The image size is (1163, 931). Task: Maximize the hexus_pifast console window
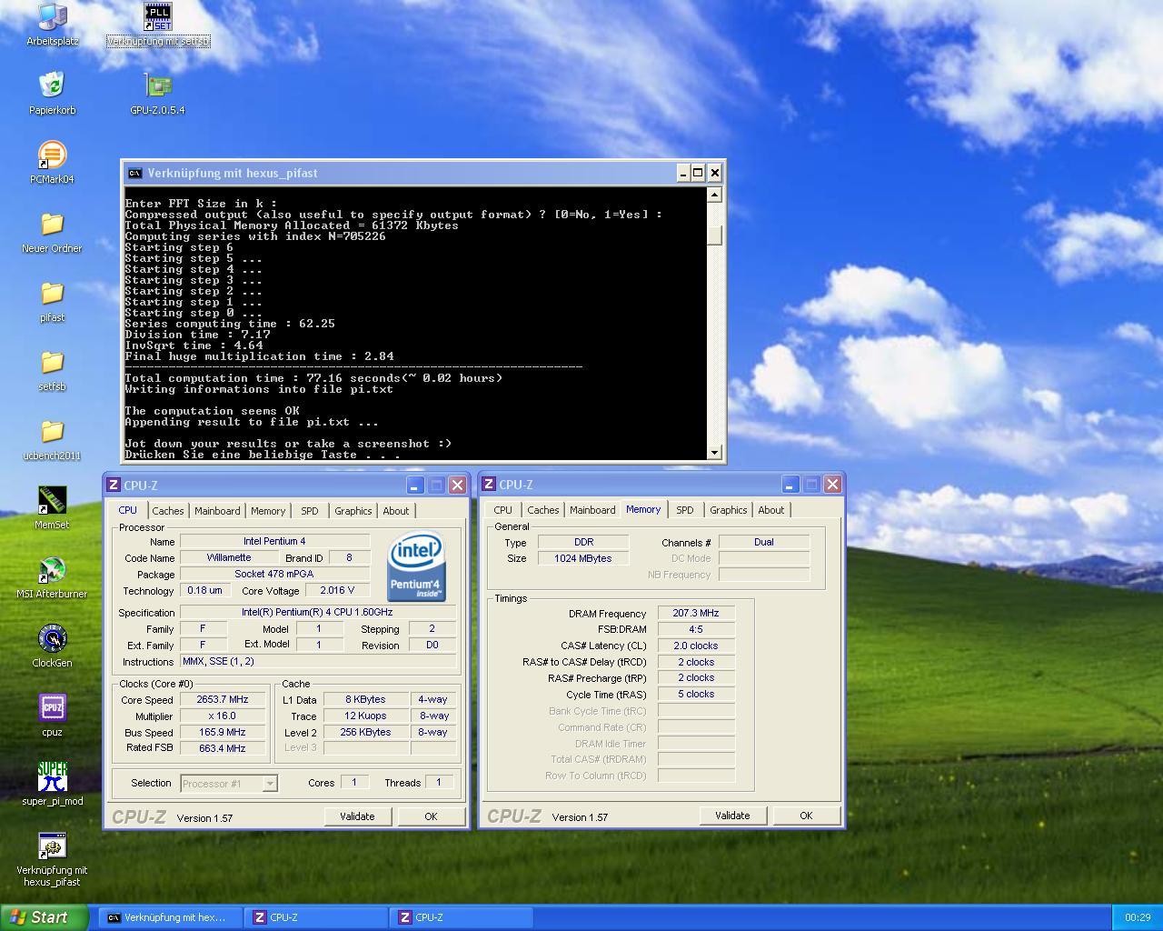(x=698, y=173)
